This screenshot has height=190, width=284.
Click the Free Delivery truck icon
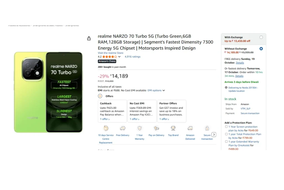123,128
